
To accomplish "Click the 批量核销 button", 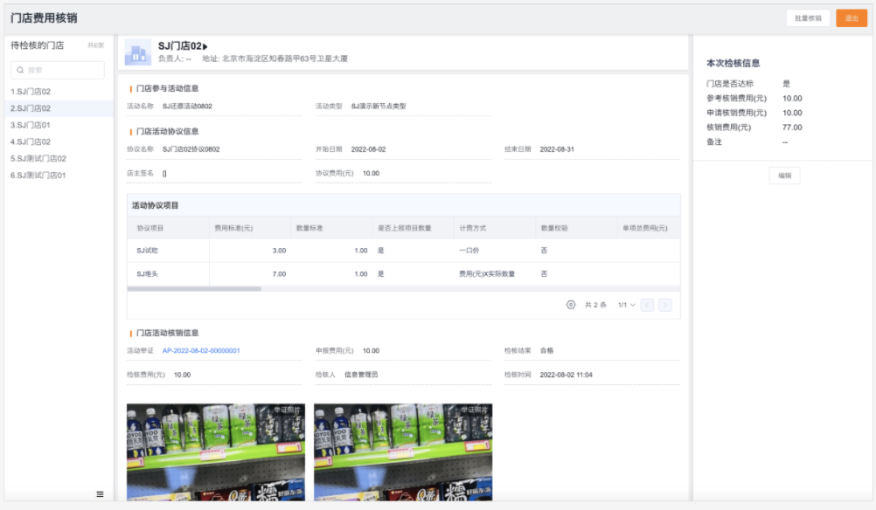I will click(x=808, y=18).
